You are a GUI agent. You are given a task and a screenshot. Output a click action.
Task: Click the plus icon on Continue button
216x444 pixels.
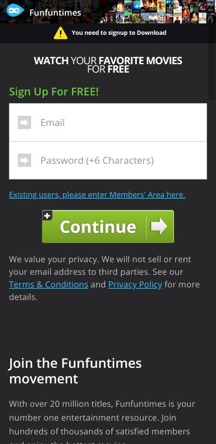(47, 216)
